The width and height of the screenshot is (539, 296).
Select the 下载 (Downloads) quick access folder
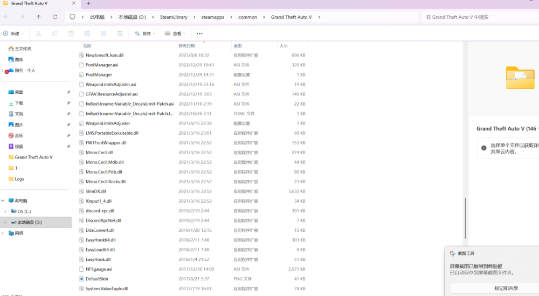(19, 103)
